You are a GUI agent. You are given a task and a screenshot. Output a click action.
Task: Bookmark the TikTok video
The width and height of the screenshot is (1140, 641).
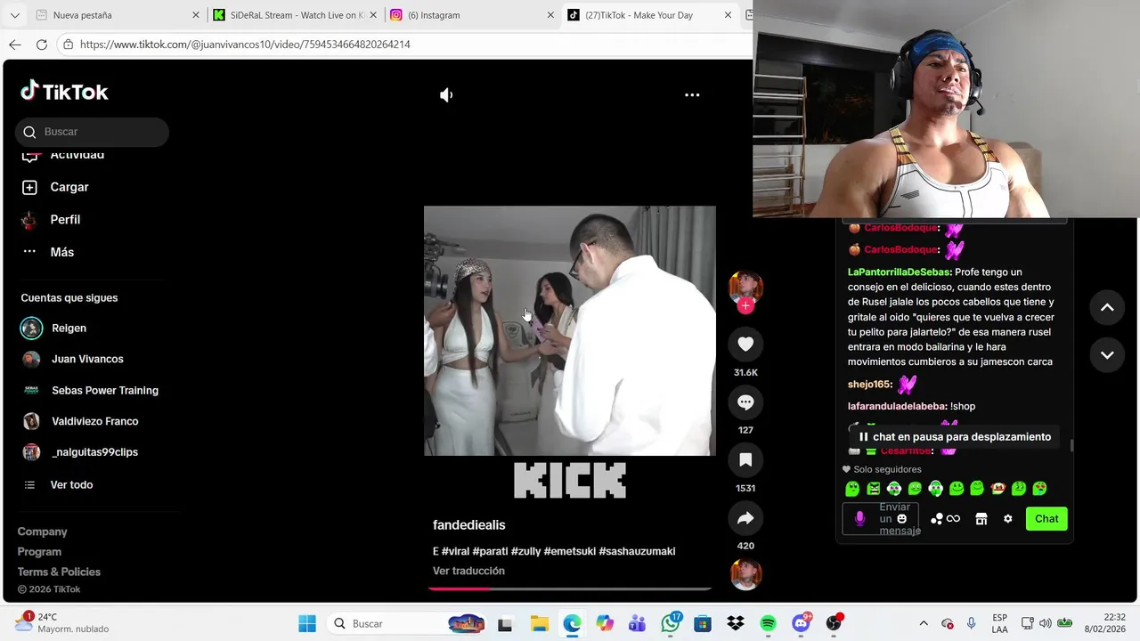point(745,460)
